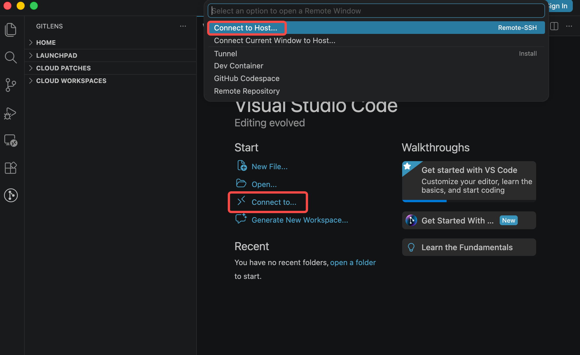580x355 pixels.
Task: Click the GitLens walkthrough logo icon
Action: click(411, 220)
